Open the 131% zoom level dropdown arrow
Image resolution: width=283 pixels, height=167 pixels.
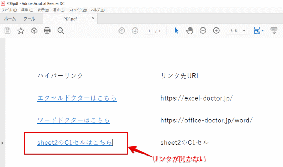point(244,31)
